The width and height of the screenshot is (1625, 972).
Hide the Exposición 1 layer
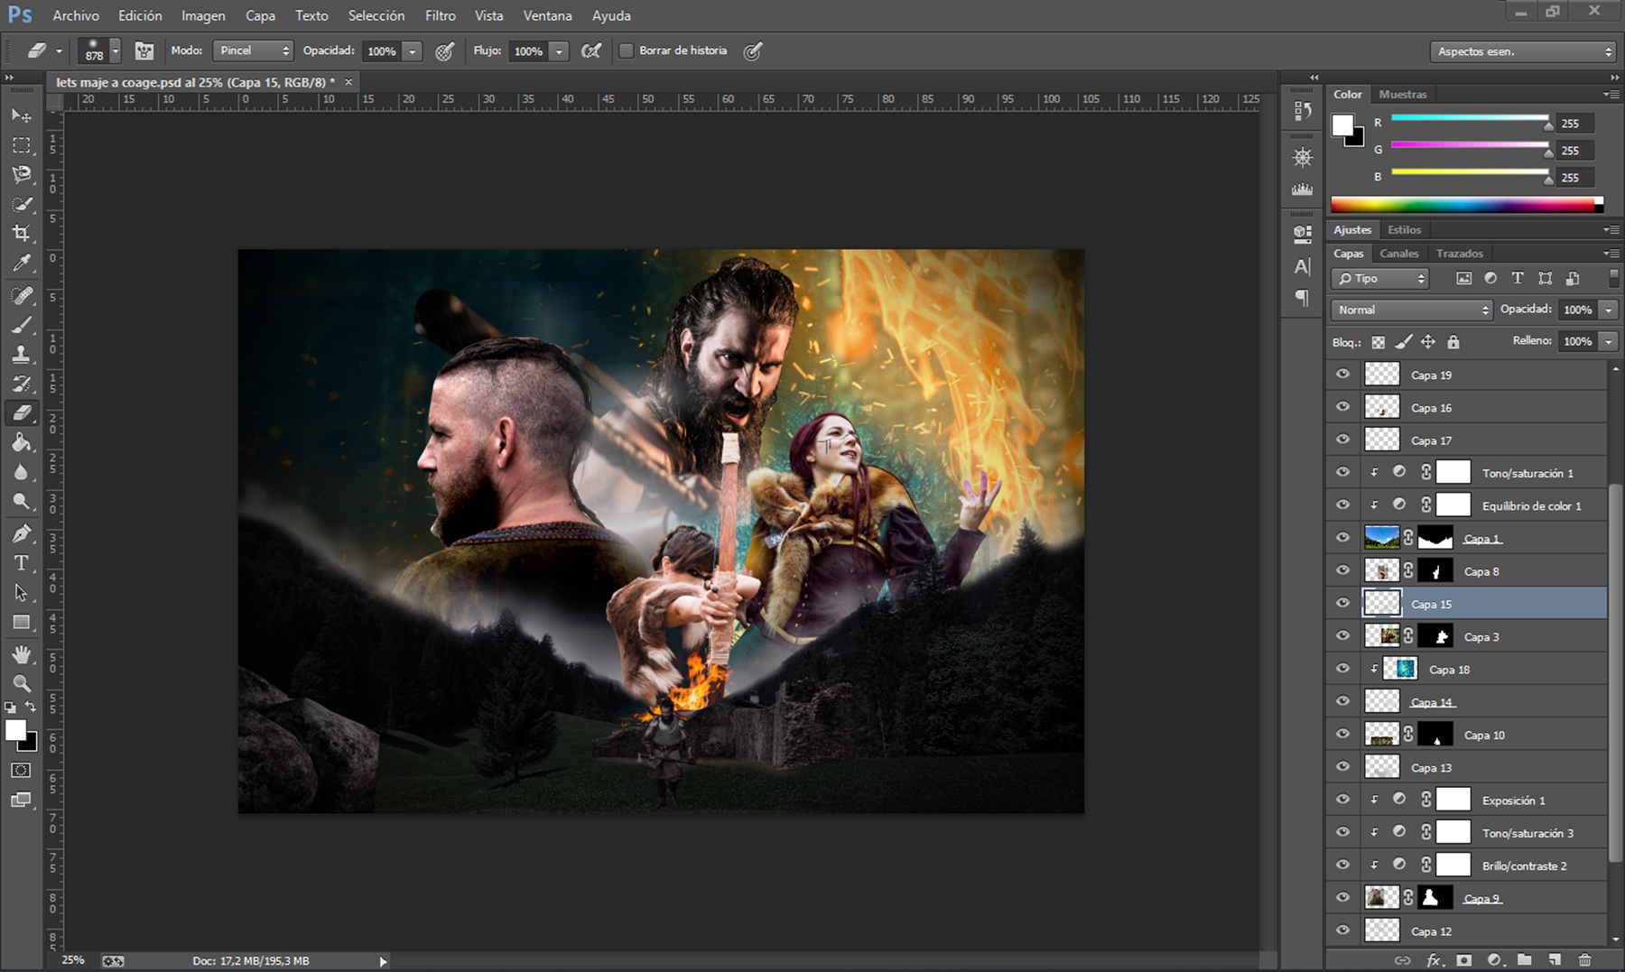tap(1343, 800)
